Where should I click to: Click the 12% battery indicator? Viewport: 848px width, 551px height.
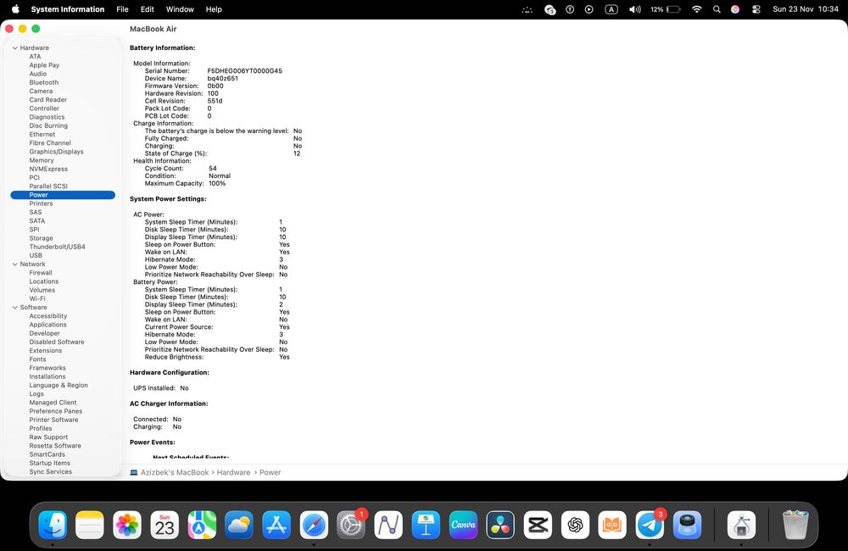pos(665,9)
